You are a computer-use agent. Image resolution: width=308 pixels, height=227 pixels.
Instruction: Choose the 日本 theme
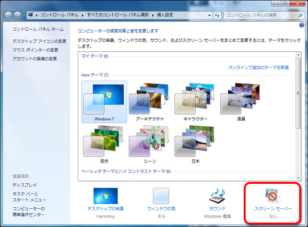point(196,144)
